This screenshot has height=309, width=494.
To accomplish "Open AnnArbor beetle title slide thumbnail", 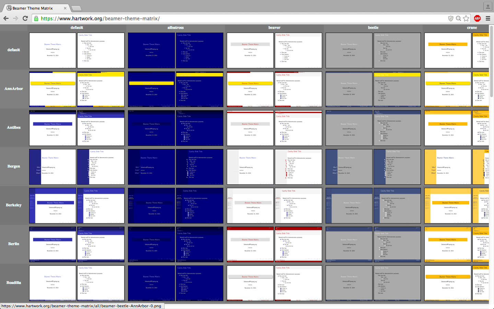I will point(349,89).
